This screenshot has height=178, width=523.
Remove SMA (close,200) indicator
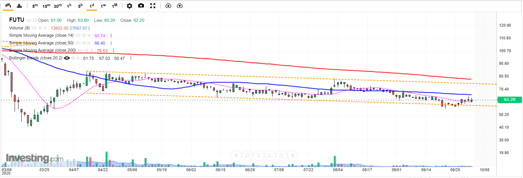click(x=92, y=51)
